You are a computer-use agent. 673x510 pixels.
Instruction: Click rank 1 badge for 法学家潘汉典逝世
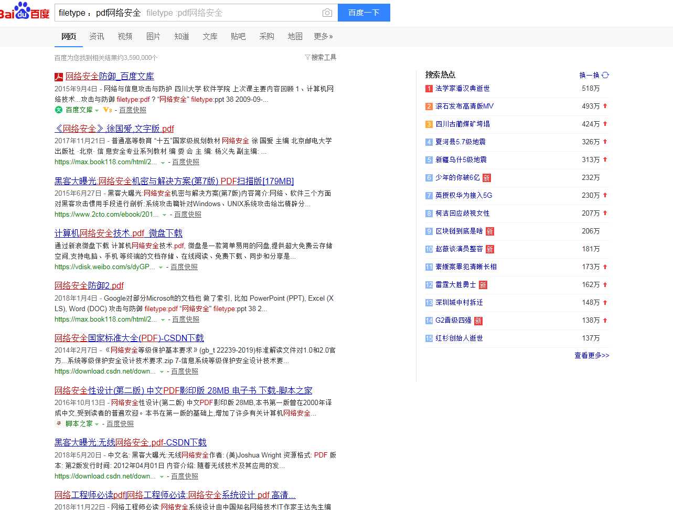coord(429,89)
